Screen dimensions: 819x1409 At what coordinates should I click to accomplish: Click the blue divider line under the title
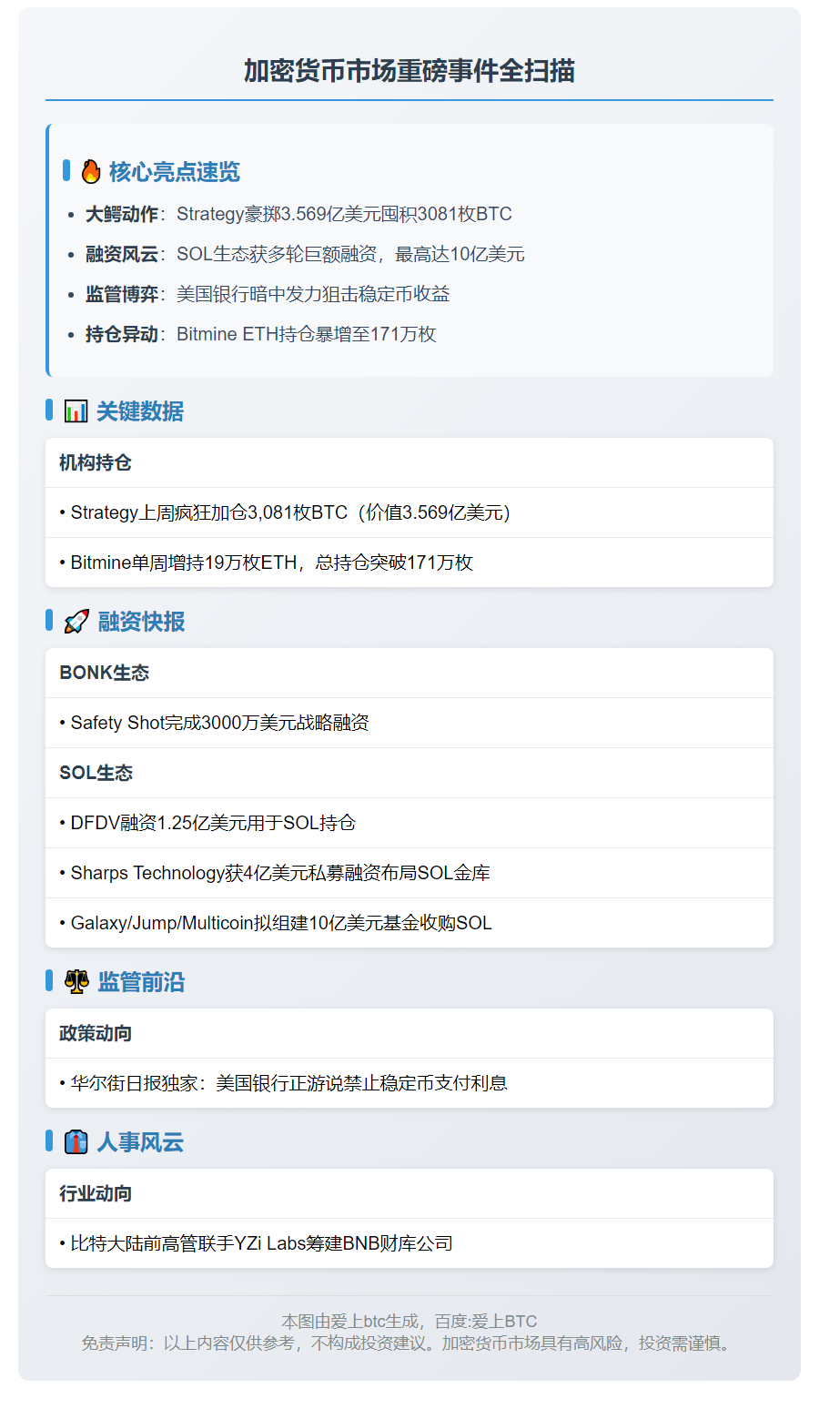(x=409, y=98)
